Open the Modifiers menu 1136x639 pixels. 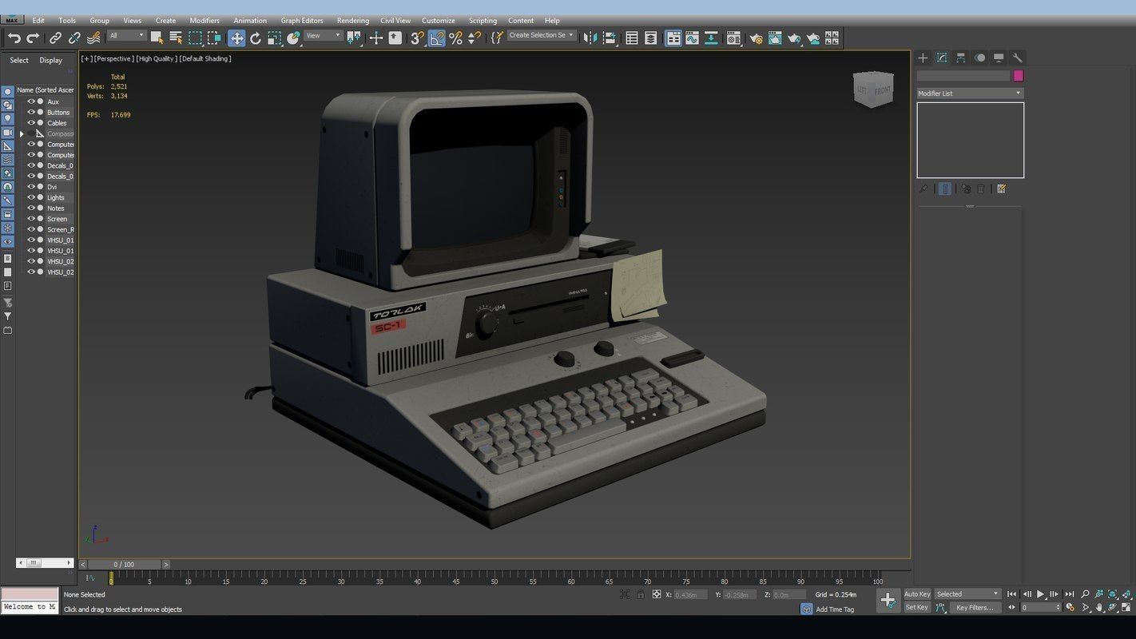(205, 21)
